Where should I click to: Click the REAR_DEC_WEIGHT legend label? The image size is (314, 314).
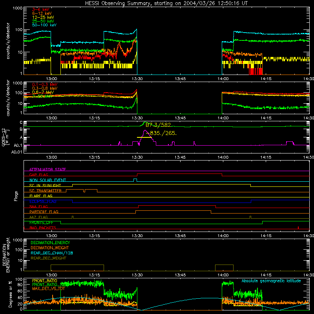click(48, 258)
